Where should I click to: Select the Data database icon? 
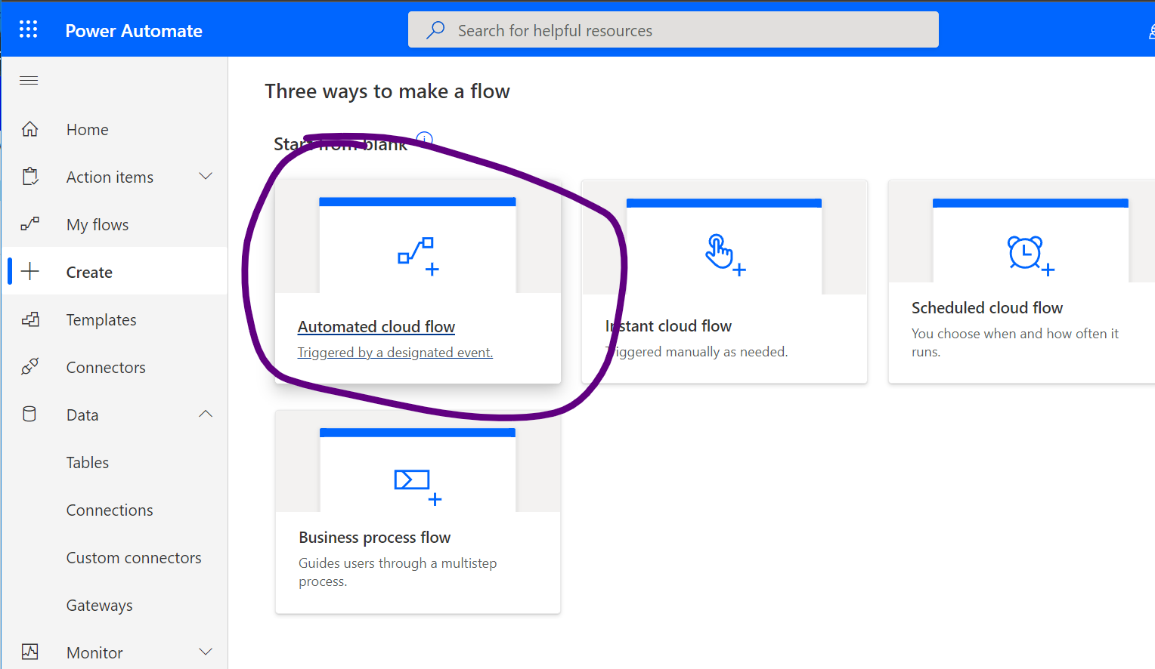click(29, 414)
